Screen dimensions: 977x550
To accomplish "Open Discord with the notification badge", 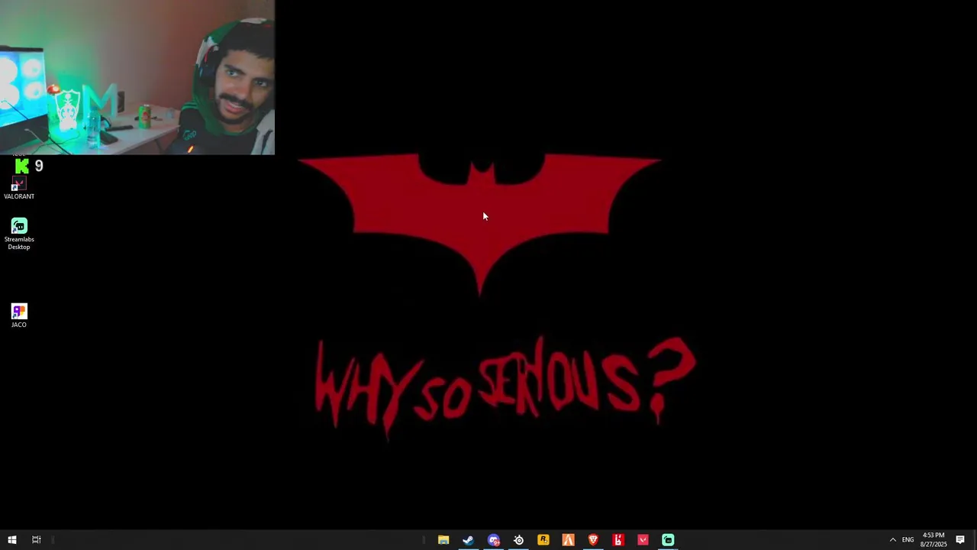I will click(494, 540).
